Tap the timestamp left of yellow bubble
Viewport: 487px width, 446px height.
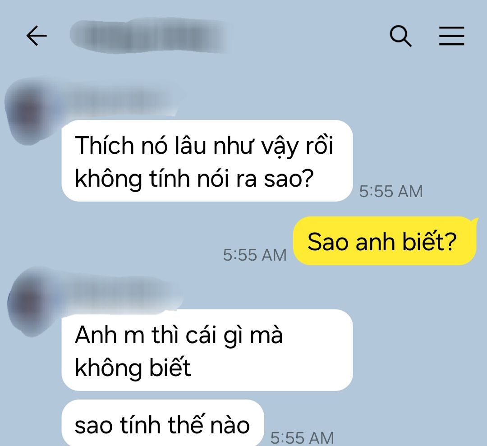point(255,255)
